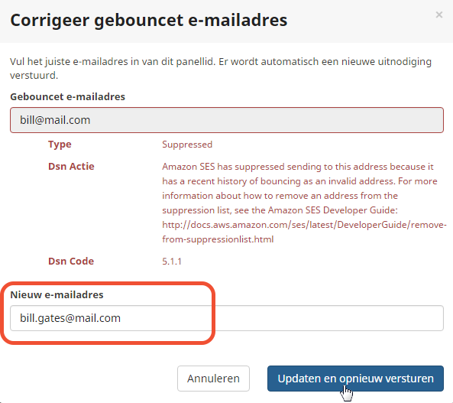Click Updaten en opnieuw versturen
The height and width of the screenshot is (403, 453).
pos(355,379)
